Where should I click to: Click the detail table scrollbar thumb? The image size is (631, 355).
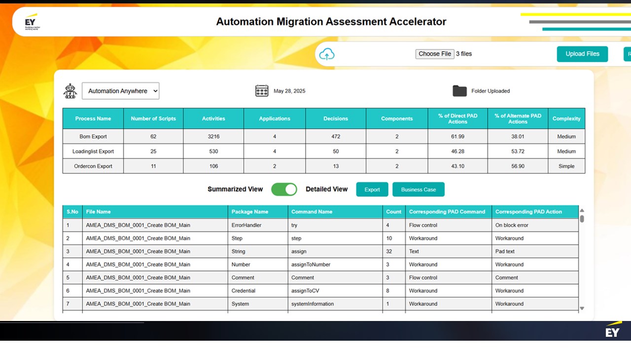tap(582, 218)
